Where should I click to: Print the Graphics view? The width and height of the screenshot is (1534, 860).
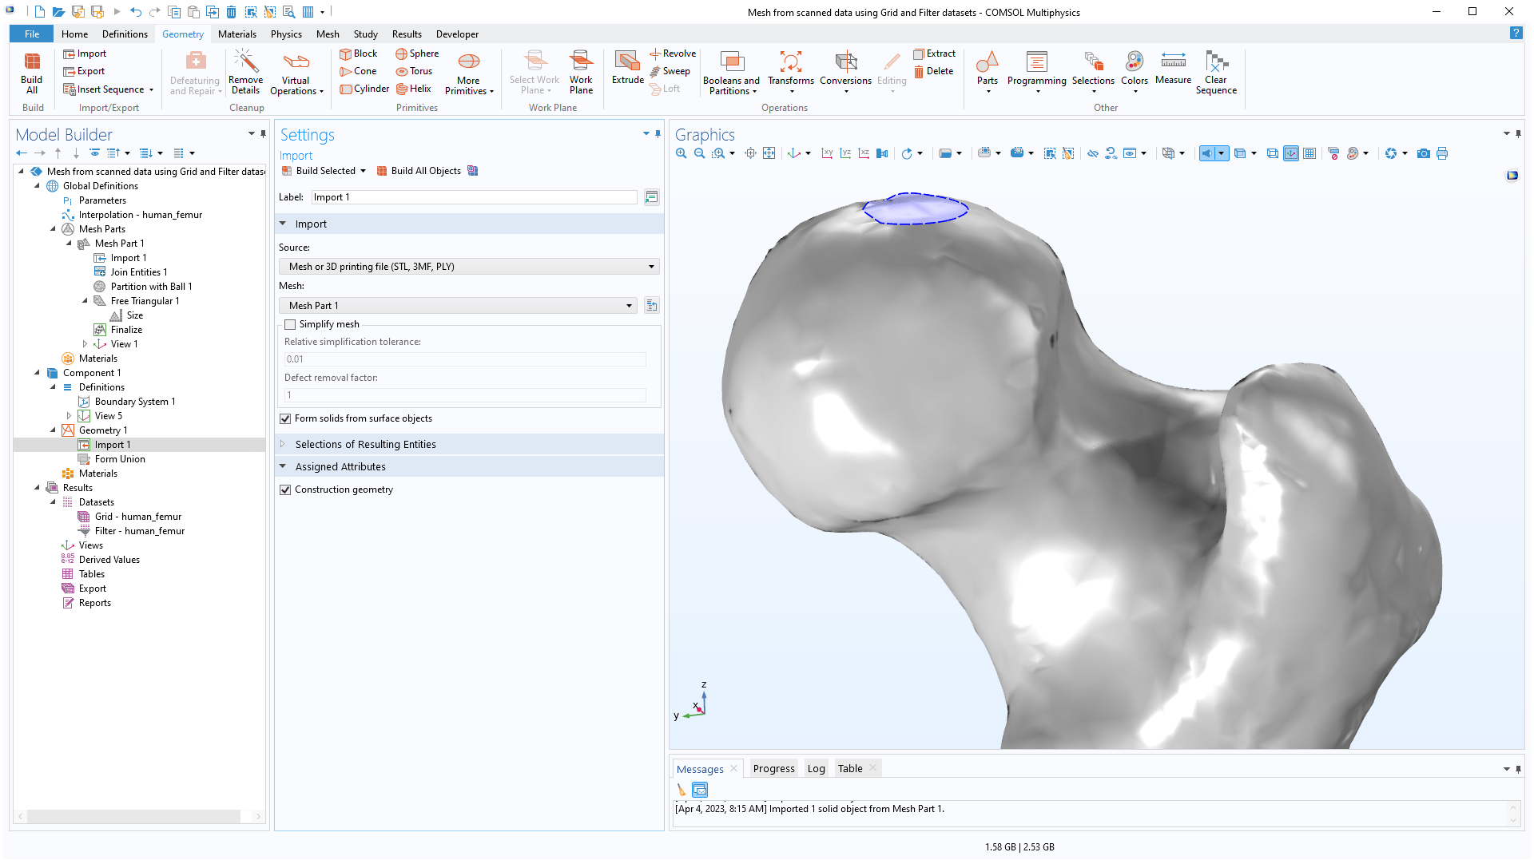[1442, 153]
